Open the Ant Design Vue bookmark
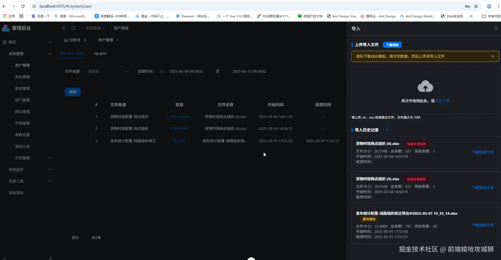501x260 pixels. pyautogui.click(x=341, y=16)
